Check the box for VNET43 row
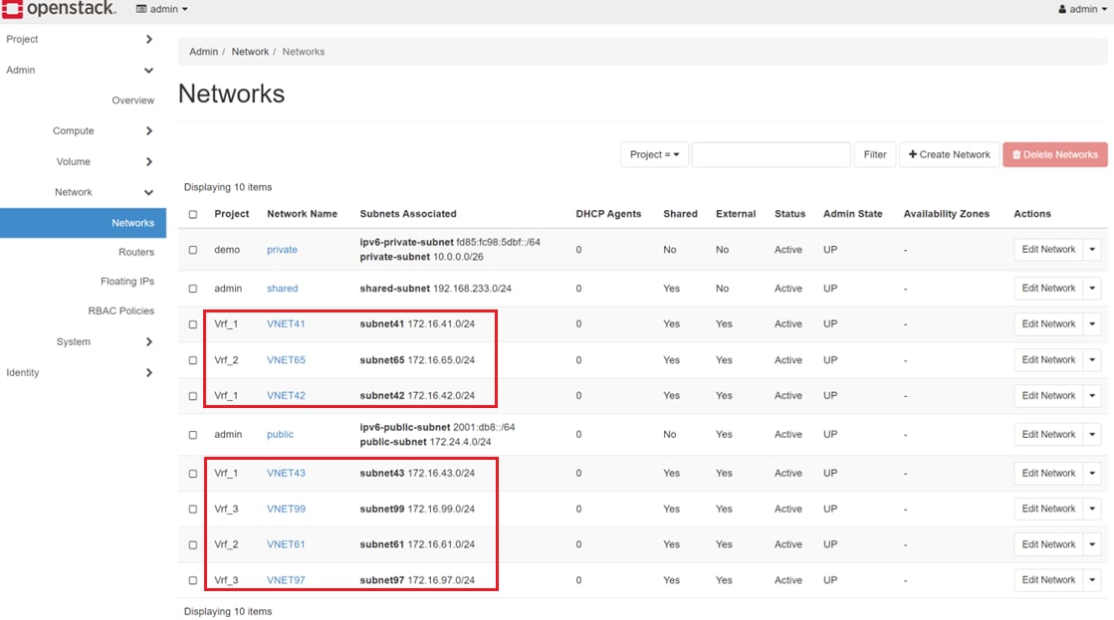This screenshot has width=1114, height=620. [192, 473]
